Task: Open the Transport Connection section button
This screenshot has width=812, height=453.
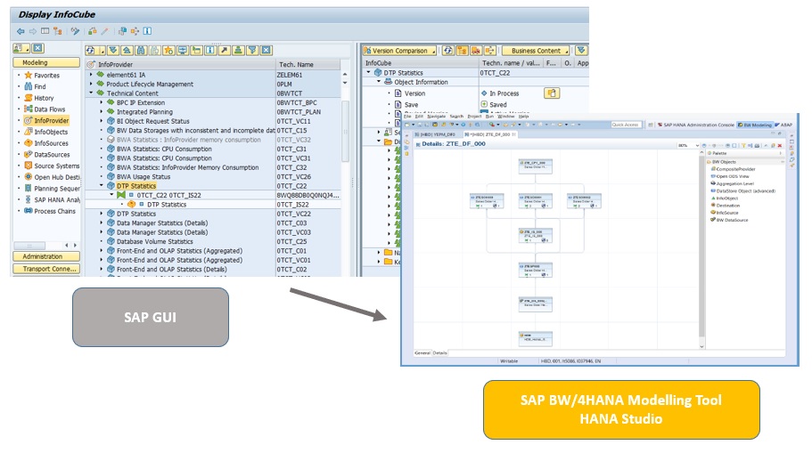Action: click(x=46, y=269)
